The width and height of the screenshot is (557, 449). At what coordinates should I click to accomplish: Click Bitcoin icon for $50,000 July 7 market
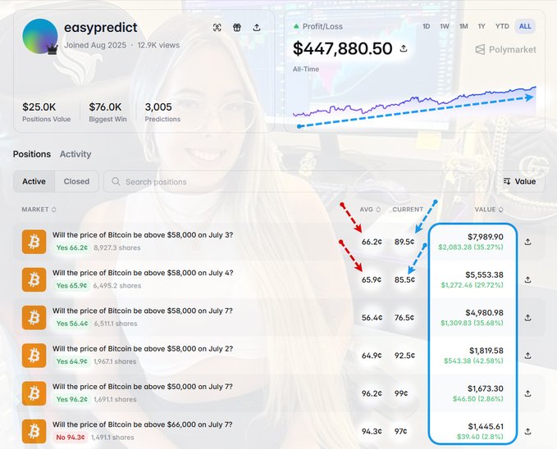pyautogui.click(x=34, y=393)
